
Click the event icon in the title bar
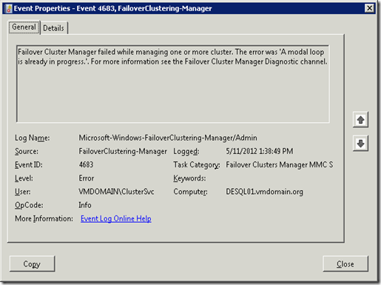[9, 8]
